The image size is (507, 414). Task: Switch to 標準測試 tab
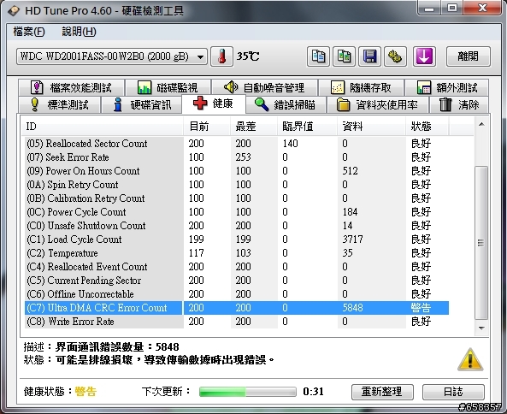(x=60, y=105)
